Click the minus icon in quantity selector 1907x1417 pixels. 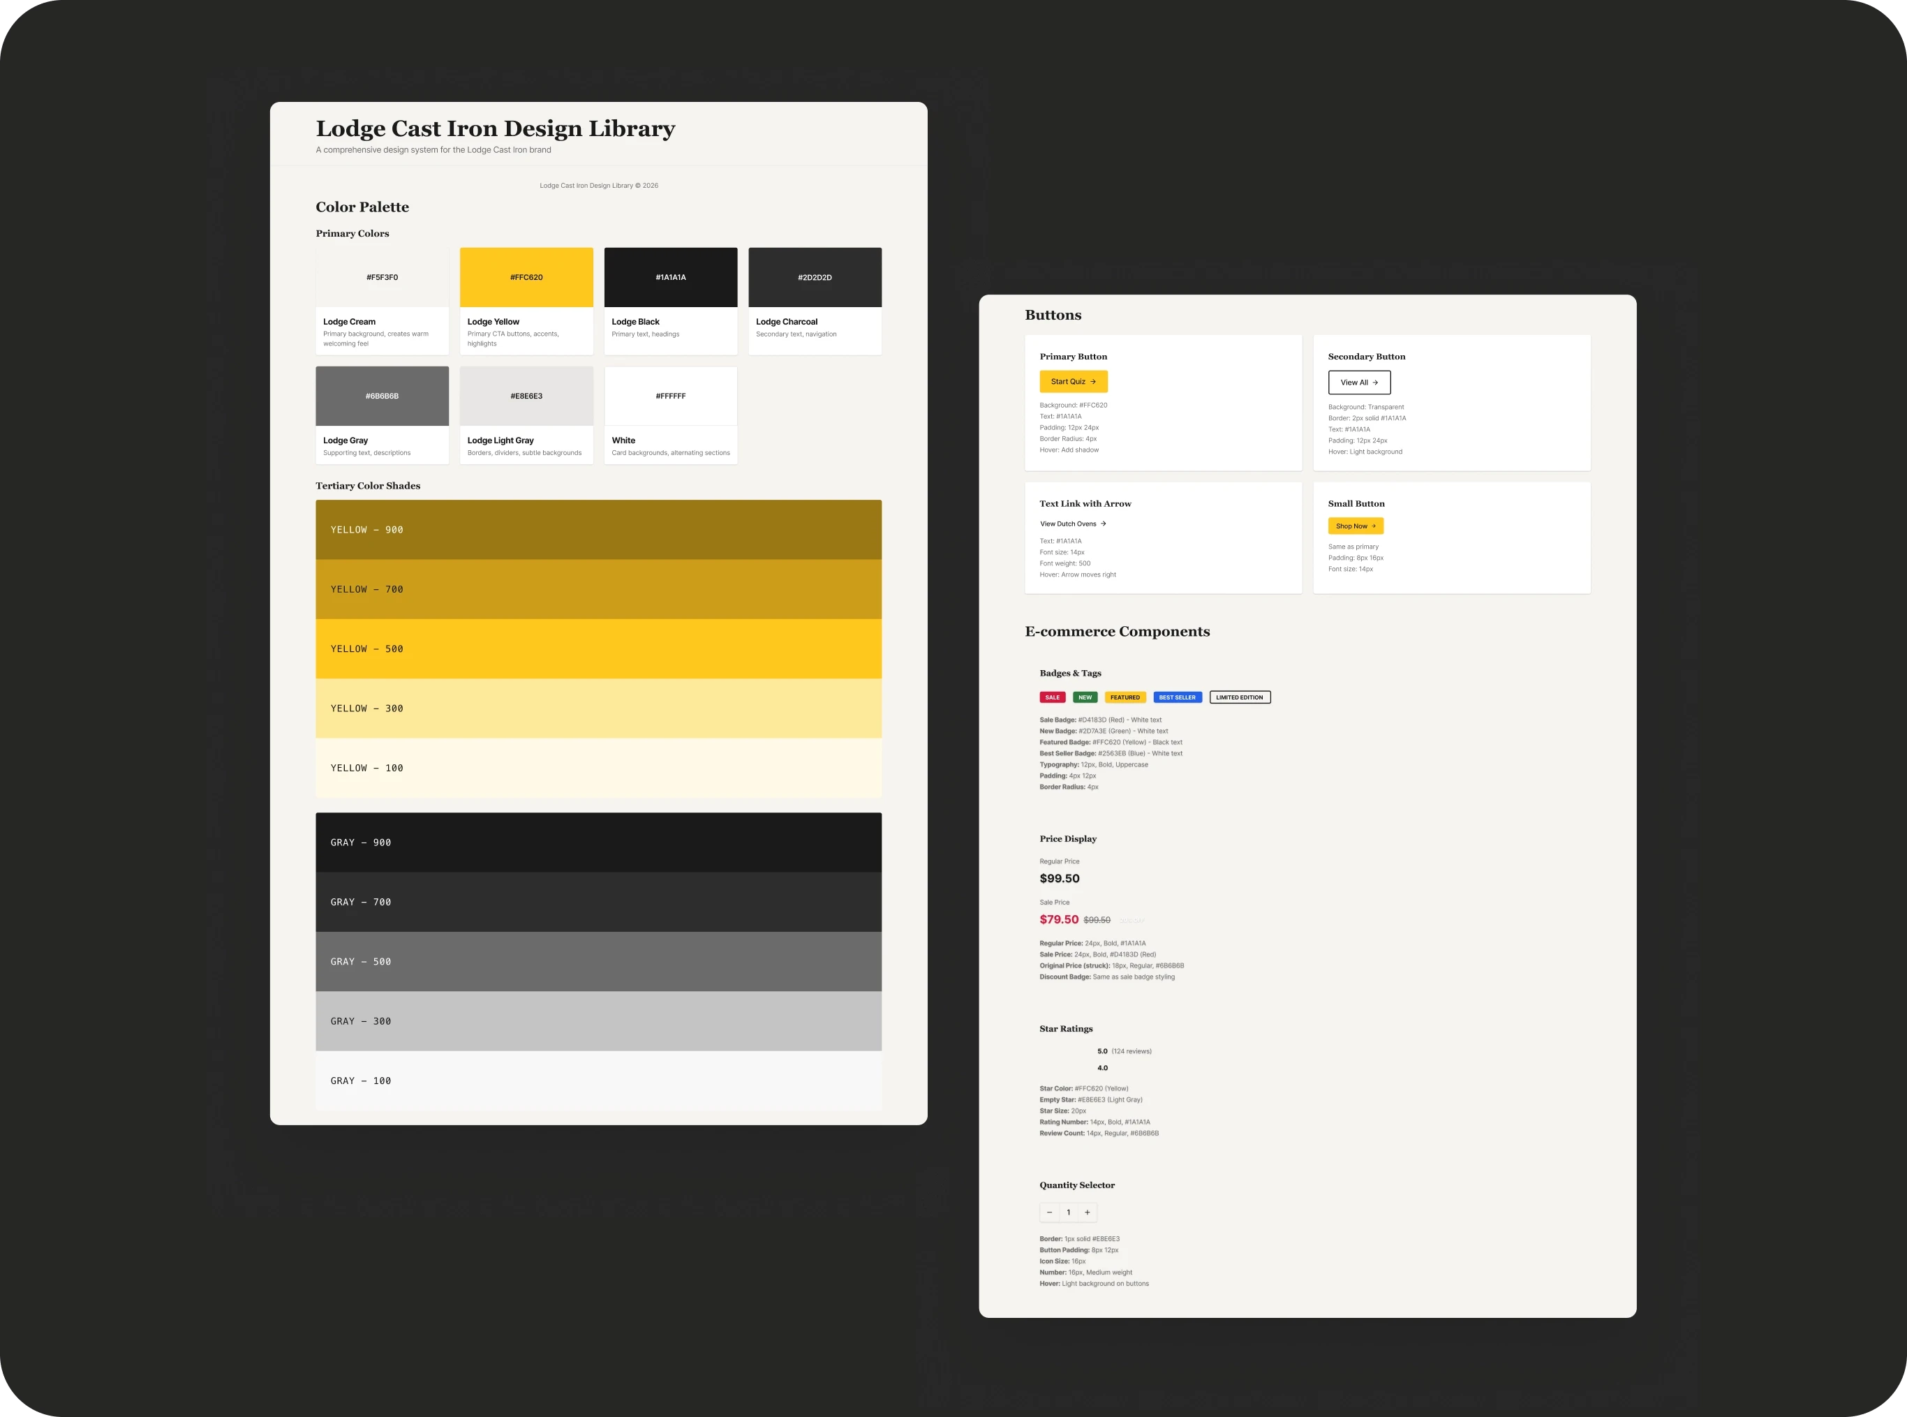click(1049, 1212)
